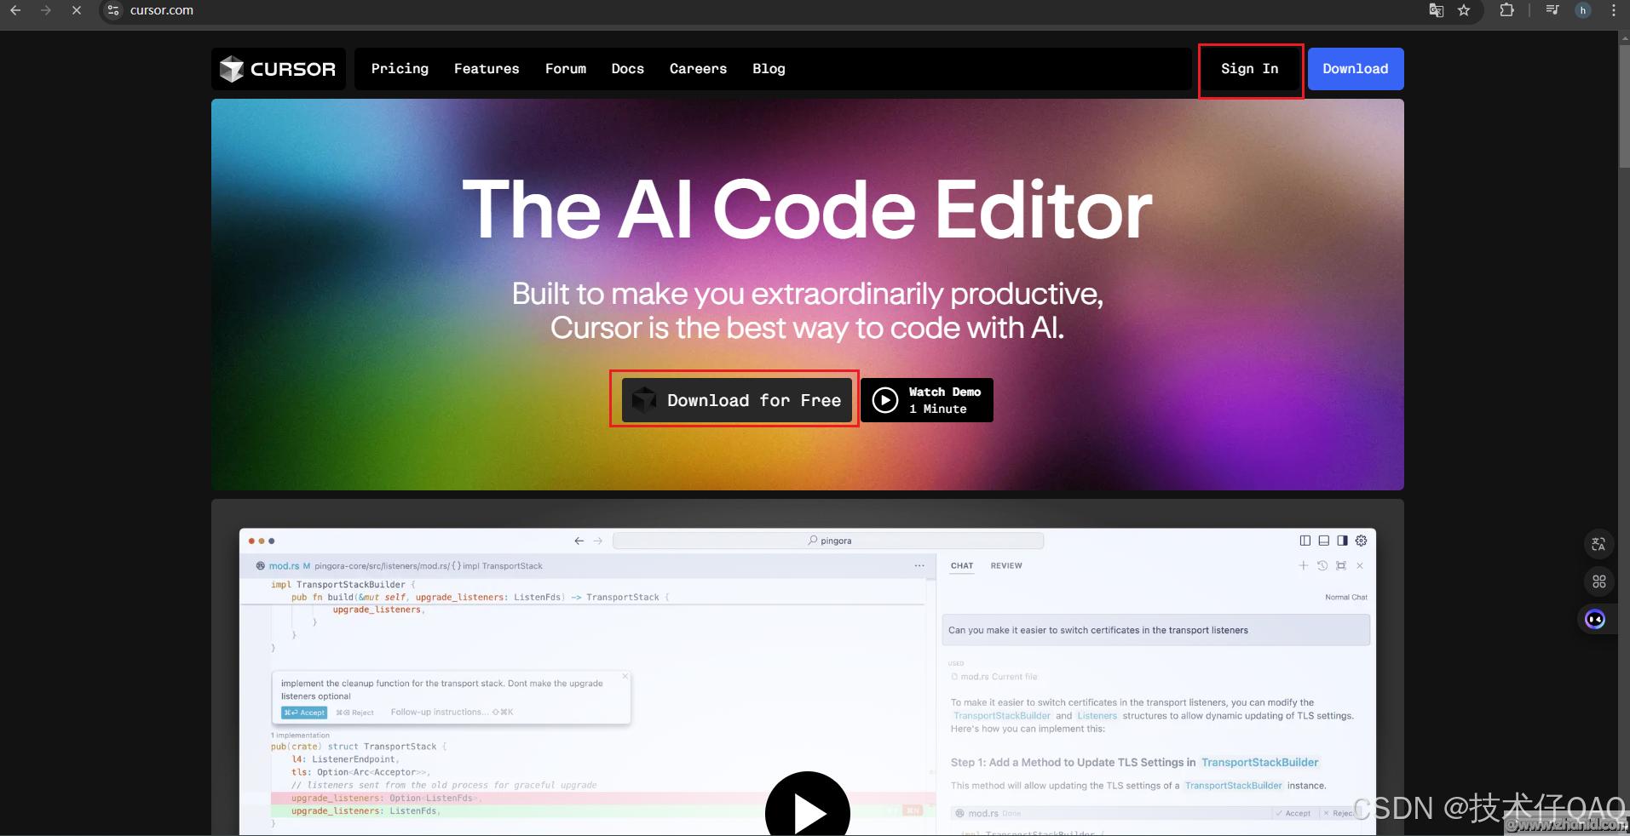Play the Watch Demo 1 Minute video

926,400
